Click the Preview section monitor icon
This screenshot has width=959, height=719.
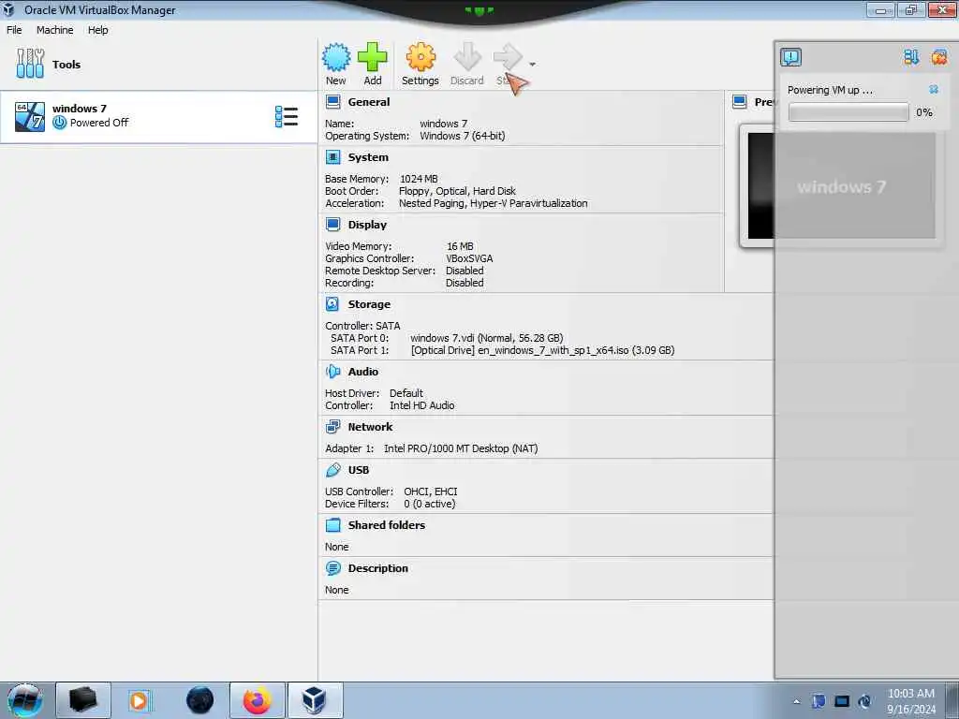pyautogui.click(x=740, y=102)
